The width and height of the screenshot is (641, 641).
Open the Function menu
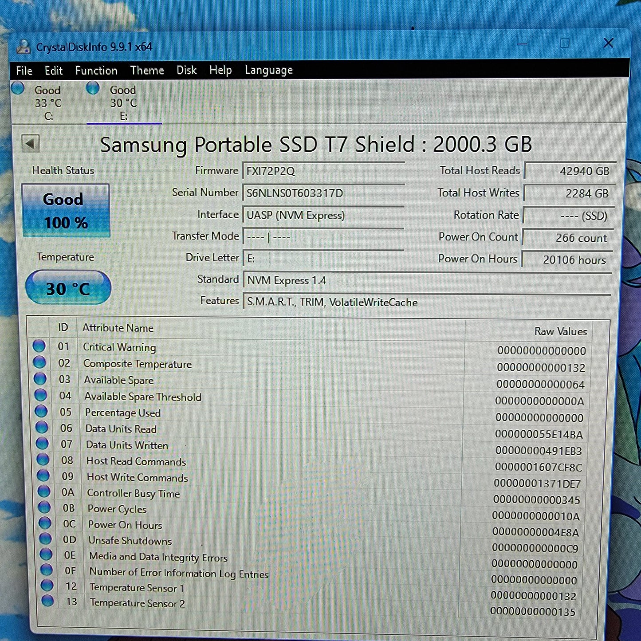(96, 71)
